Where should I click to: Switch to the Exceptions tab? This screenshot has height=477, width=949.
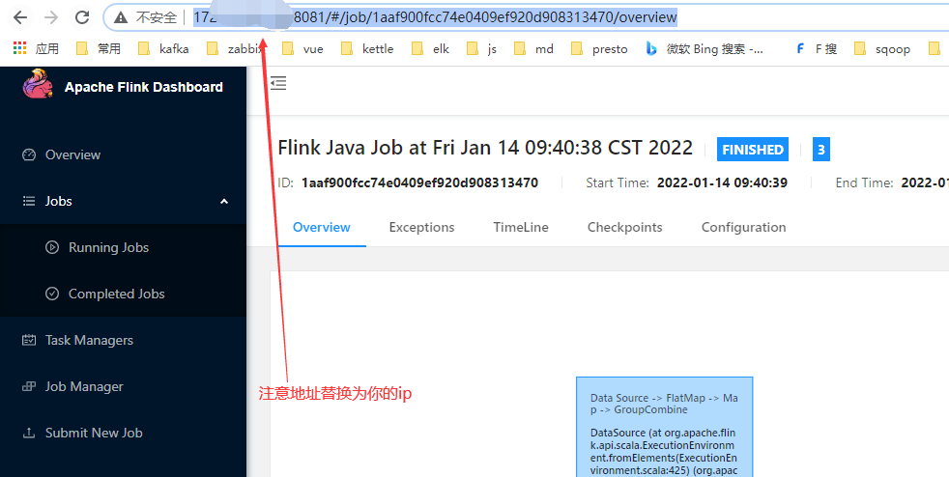[422, 227]
